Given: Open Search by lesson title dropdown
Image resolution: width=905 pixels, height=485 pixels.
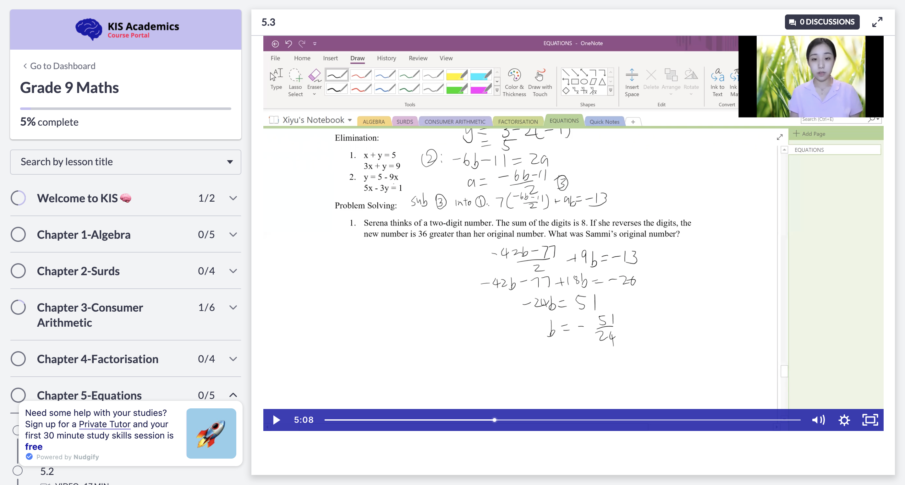Looking at the screenshot, I should tap(125, 162).
